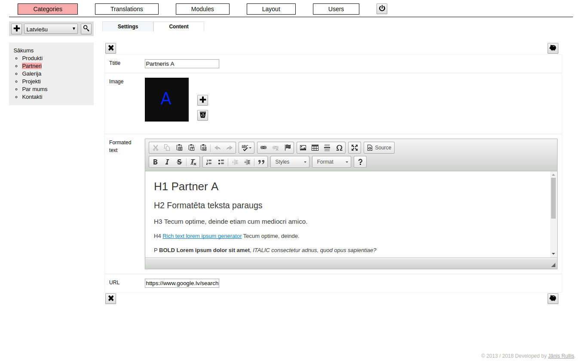The width and height of the screenshot is (582, 362).
Task: Toggle Bold formatting
Action: coord(156,162)
